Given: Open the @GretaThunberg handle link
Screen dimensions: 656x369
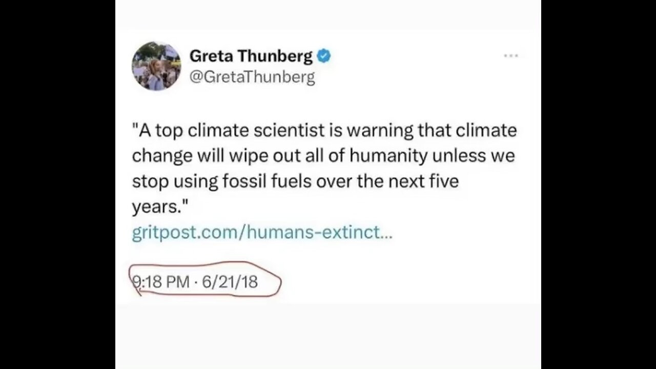Looking at the screenshot, I should click(x=252, y=77).
